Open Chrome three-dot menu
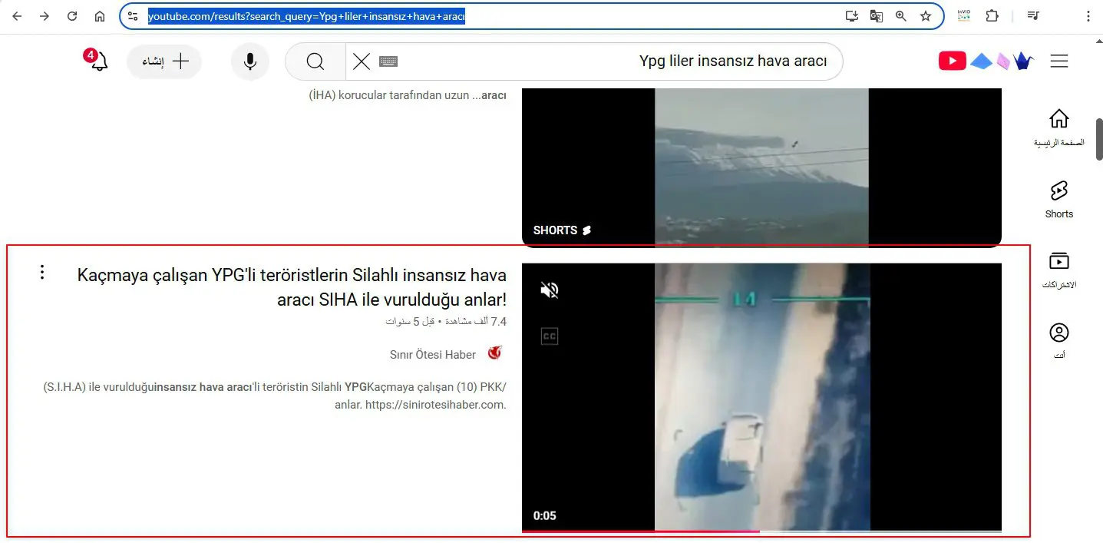The width and height of the screenshot is (1103, 543). click(x=1088, y=16)
